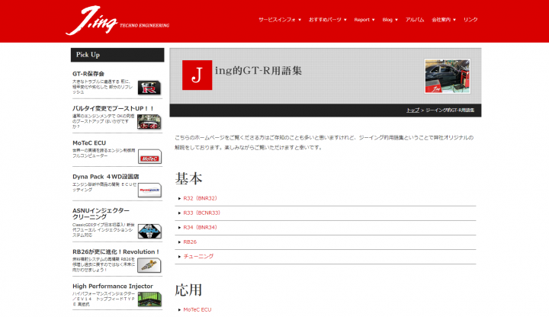Viewport: 549px width, 317px height.
Task: Open the Dyna Pack 4WD設置店 heading
Action: 105,177
